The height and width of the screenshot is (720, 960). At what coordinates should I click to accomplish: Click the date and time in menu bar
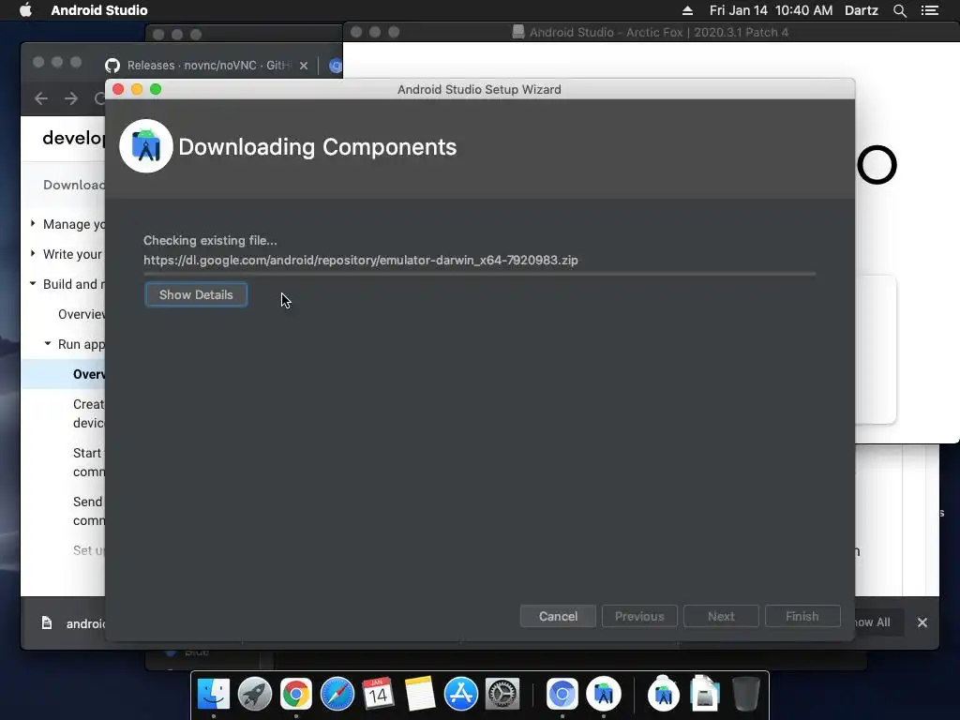771,10
